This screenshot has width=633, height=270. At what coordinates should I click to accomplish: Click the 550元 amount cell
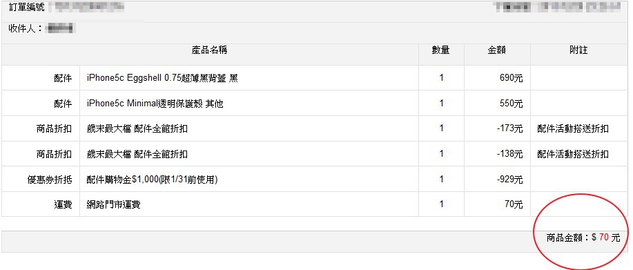[x=511, y=104]
